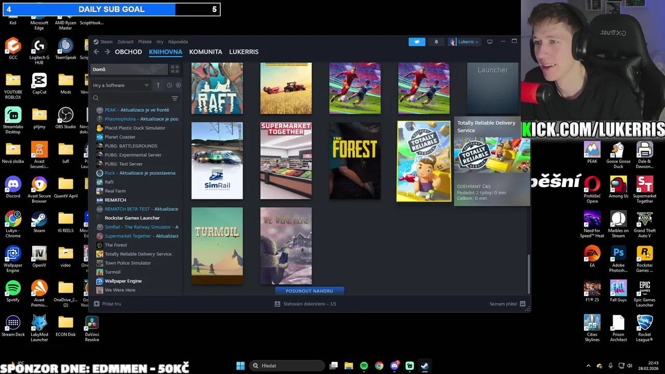Click the Windows taskbar Hledat search box
This screenshot has height=374, width=665.
286,366
